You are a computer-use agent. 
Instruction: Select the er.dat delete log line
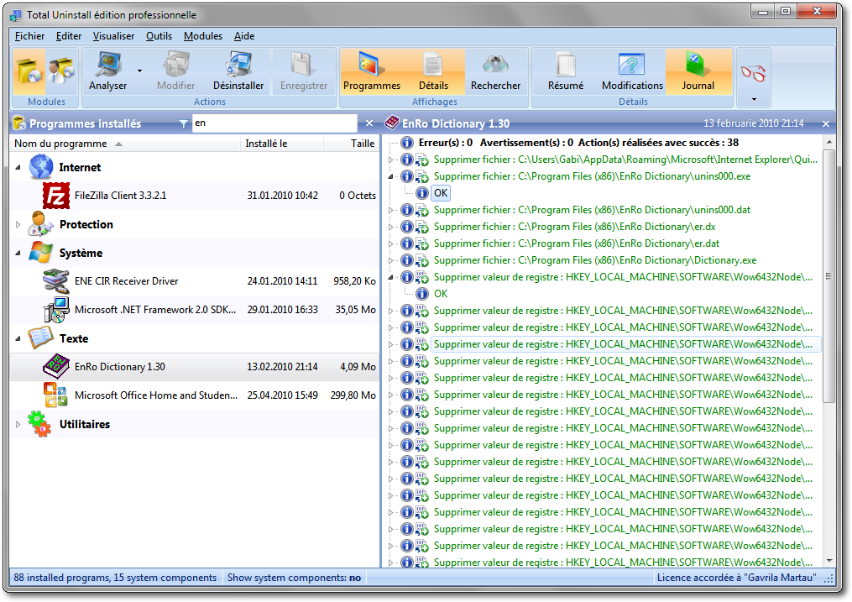(577, 243)
